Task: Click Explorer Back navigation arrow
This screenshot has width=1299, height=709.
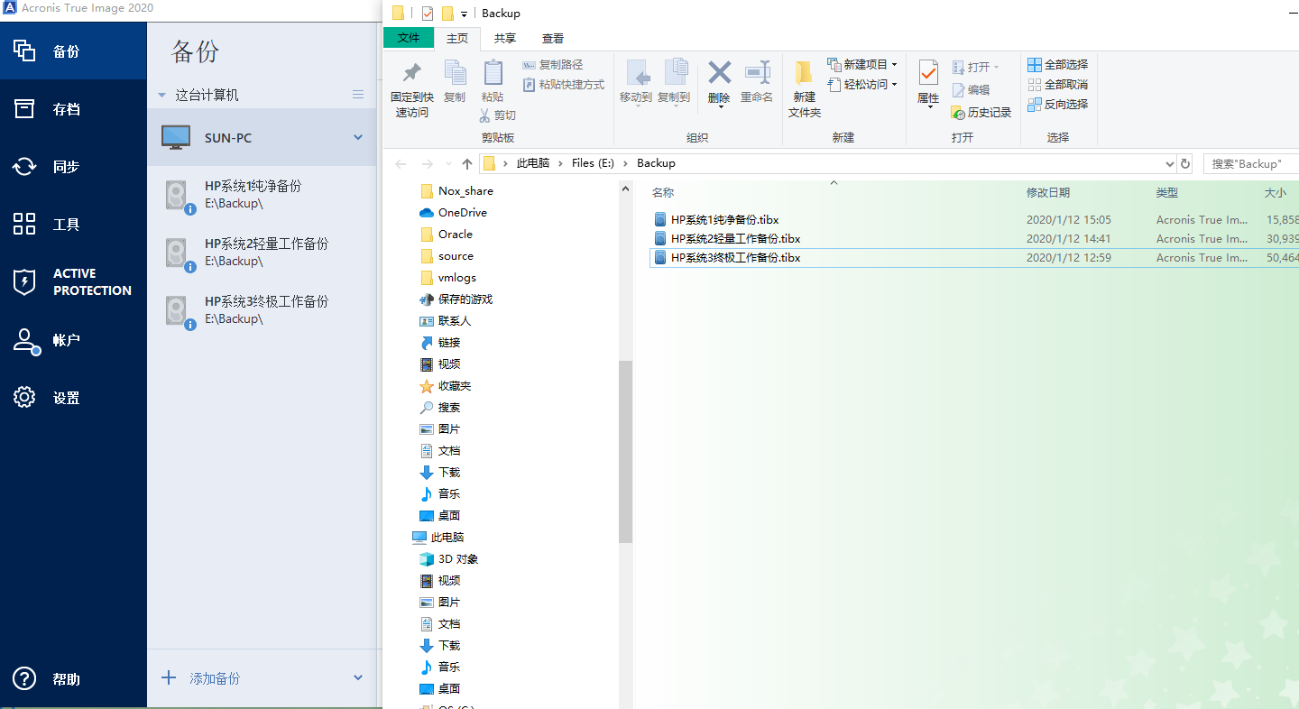Action: point(401,164)
